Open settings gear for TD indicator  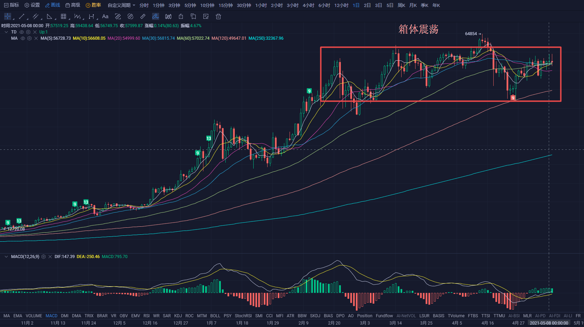pos(28,32)
